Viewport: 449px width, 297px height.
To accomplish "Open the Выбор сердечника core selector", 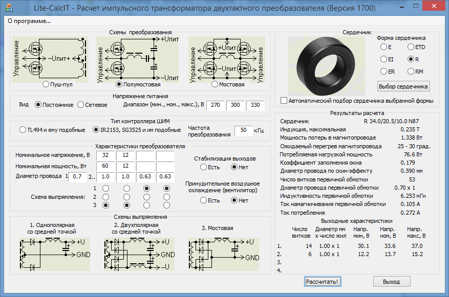I will 403,86.
